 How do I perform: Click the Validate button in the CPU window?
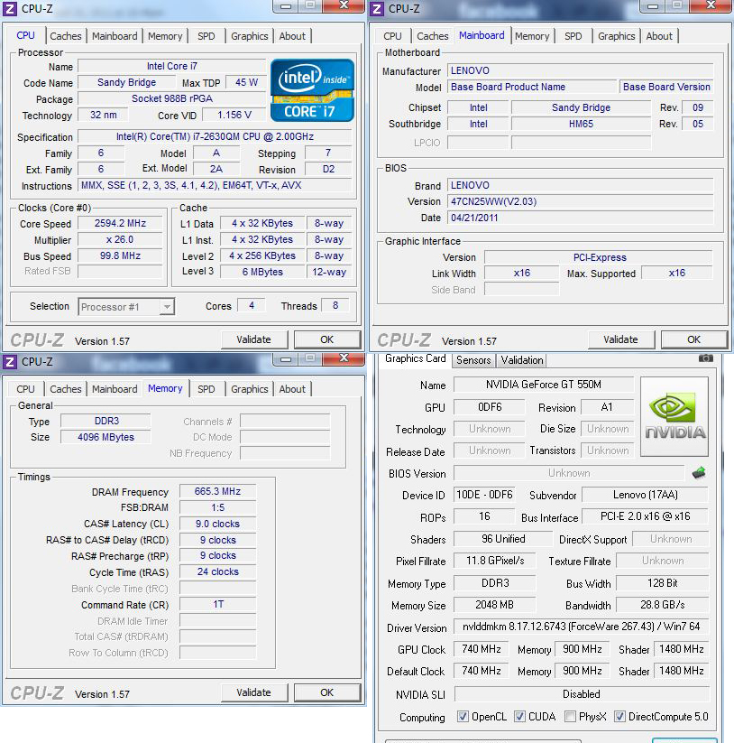click(x=254, y=339)
